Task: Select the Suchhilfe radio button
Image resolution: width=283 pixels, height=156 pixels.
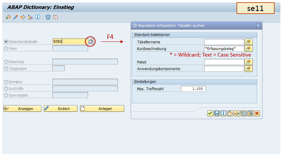Action: [x=6, y=88]
